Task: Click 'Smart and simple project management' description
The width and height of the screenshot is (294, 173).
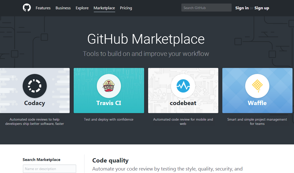Action: coord(257,121)
